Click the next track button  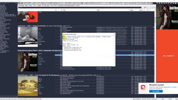coord(164,3)
